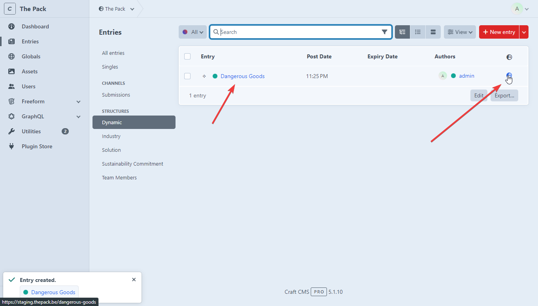This screenshot has width=538, height=306.
Task: Open the View options dropdown
Action: 459,32
